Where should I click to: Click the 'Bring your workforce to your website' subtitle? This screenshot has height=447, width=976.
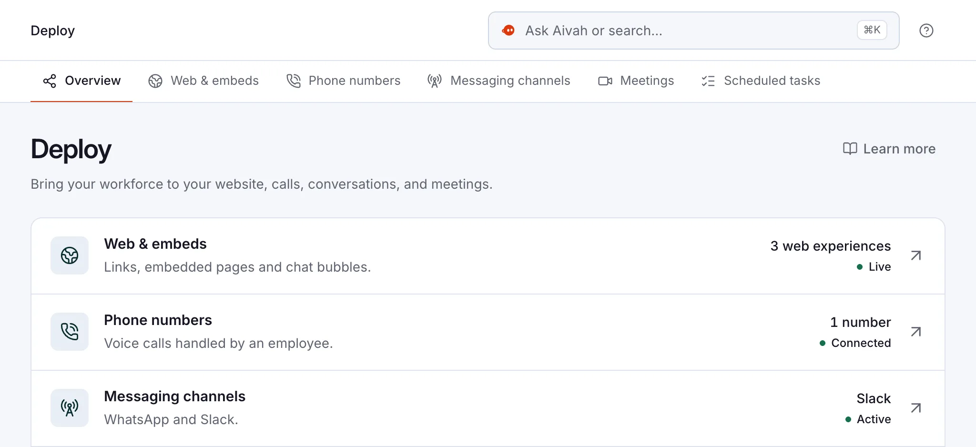point(262,184)
